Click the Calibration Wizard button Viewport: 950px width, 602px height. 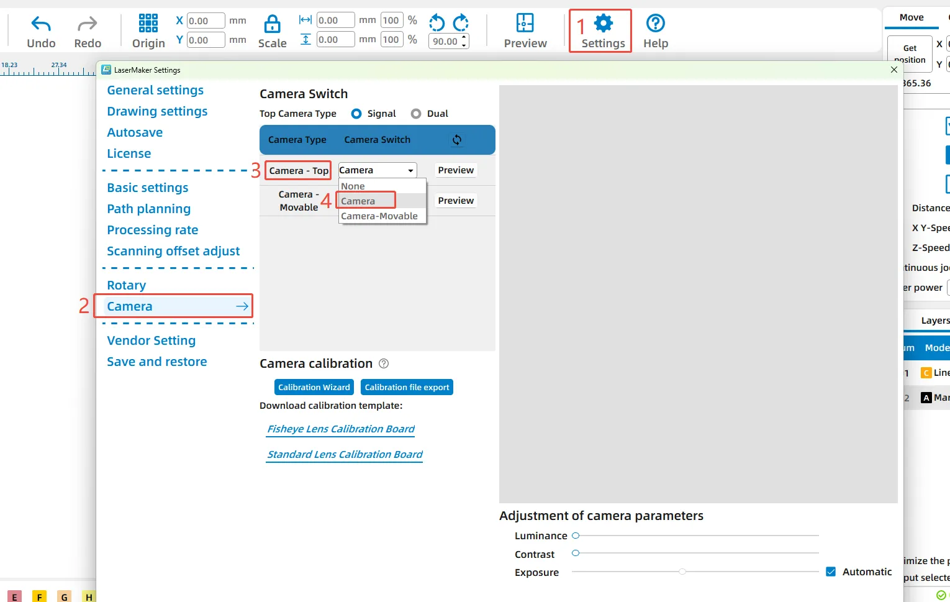click(314, 387)
